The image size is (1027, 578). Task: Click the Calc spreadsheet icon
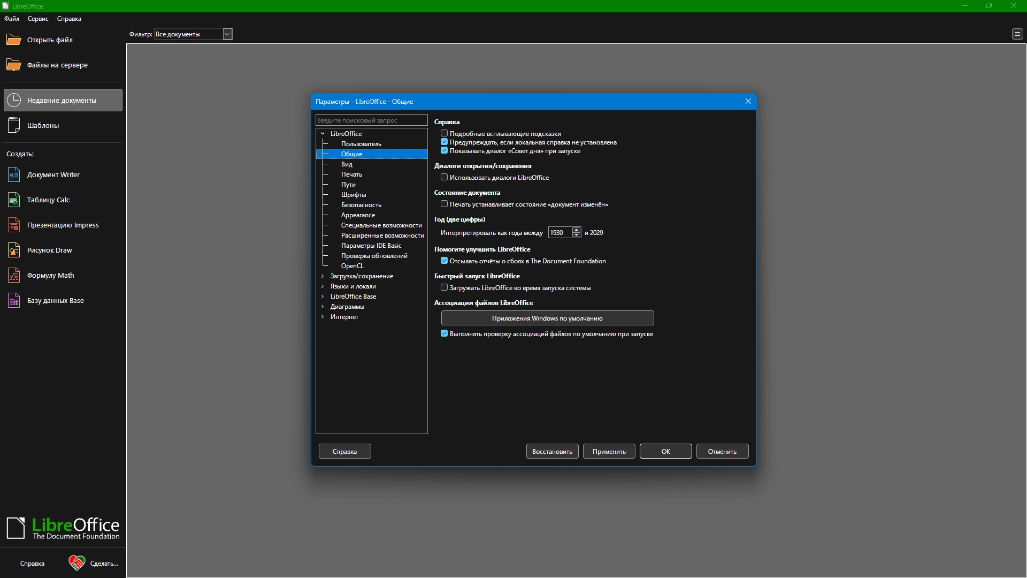(x=14, y=200)
